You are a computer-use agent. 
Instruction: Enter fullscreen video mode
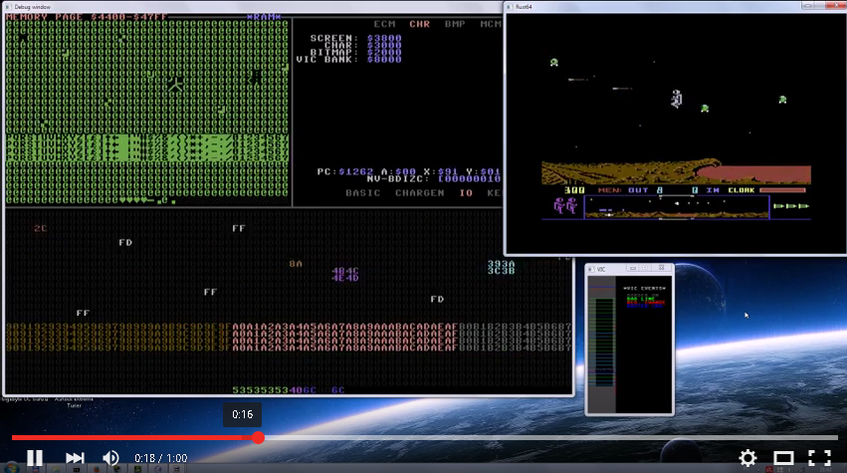point(819,458)
